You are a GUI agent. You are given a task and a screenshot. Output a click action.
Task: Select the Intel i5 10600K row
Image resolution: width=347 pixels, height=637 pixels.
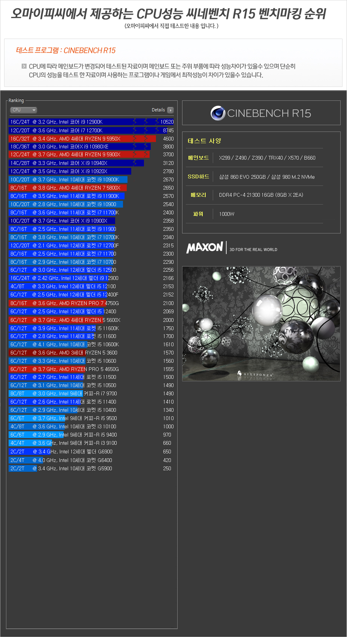tap(91, 344)
